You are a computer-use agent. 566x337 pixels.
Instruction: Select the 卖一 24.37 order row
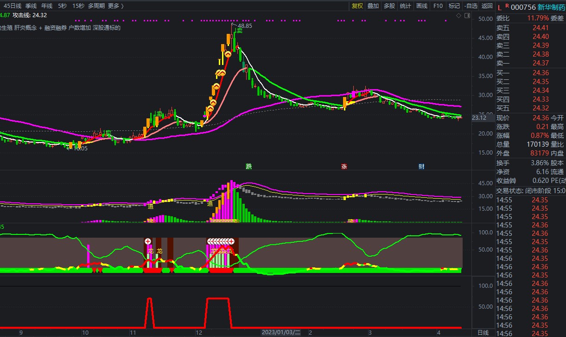[530, 63]
